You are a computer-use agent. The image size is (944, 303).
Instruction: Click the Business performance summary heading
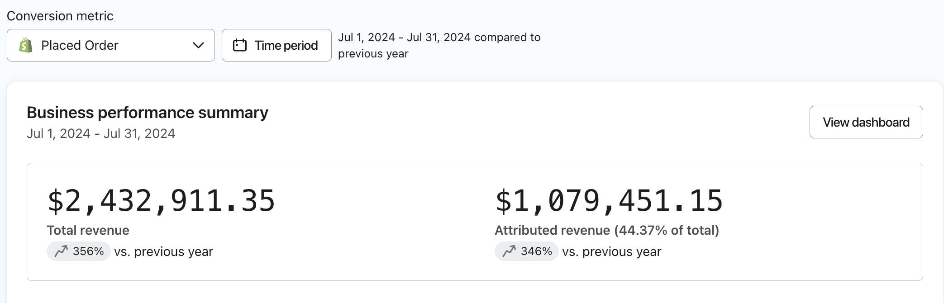tap(148, 113)
